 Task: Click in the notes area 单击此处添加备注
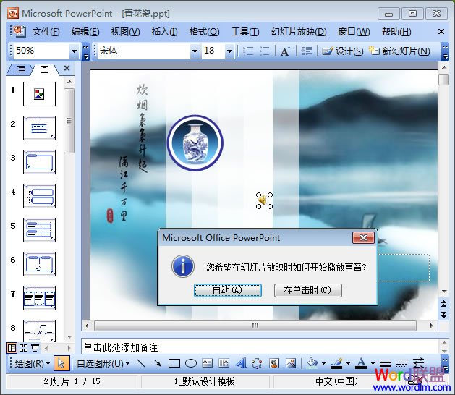click(x=120, y=347)
